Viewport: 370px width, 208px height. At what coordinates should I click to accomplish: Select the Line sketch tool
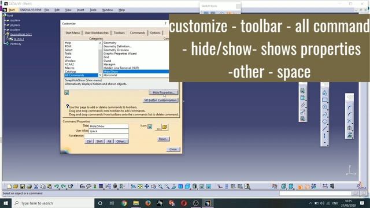[x=325, y=129]
